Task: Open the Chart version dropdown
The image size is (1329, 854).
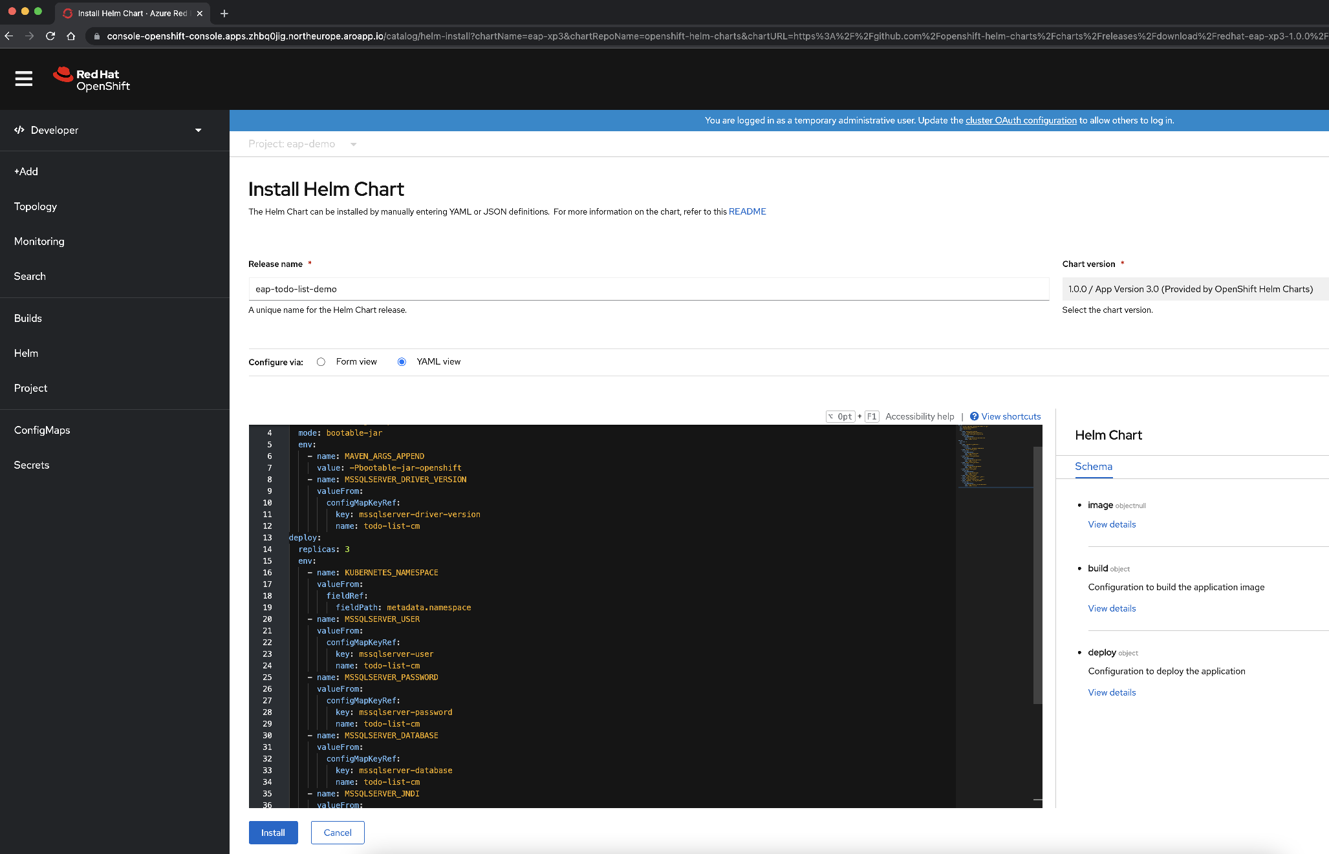Action: tap(1194, 289)
